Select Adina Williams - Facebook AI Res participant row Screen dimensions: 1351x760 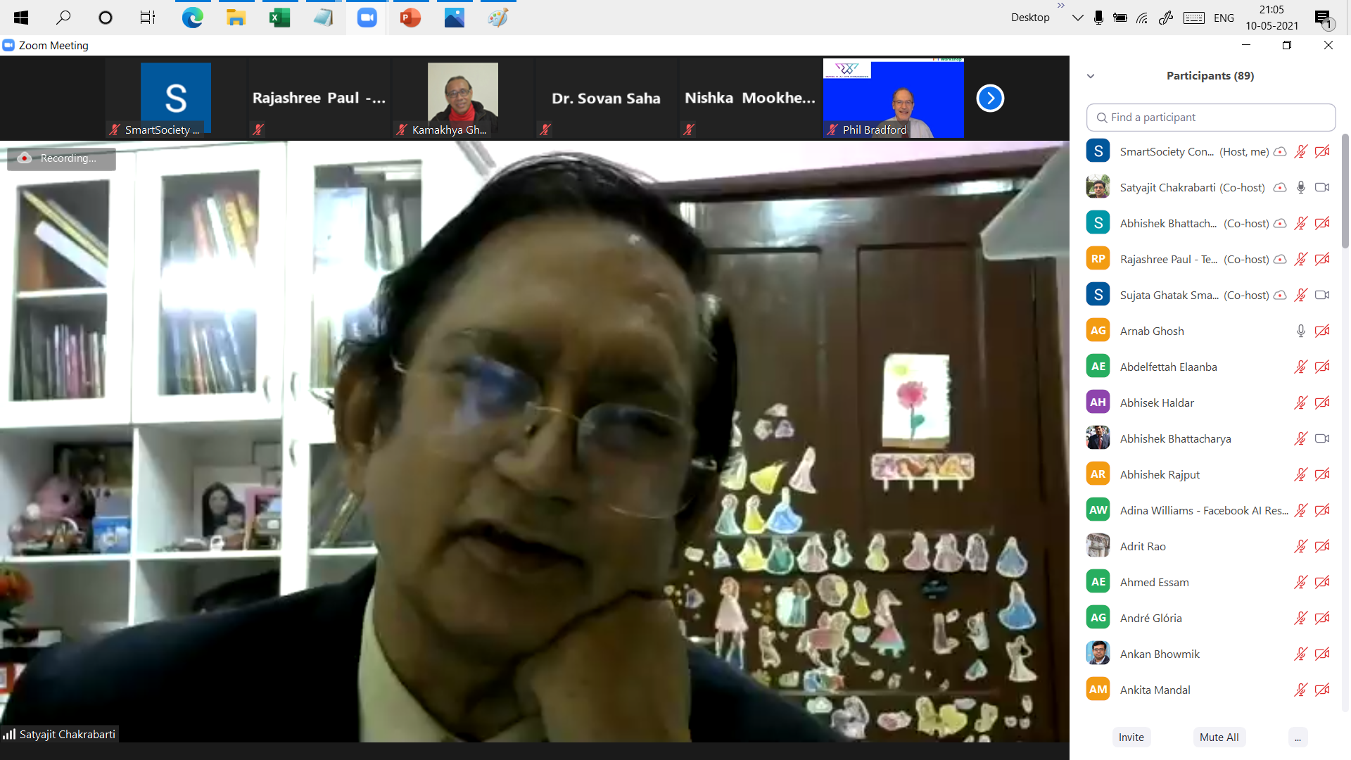pyautogui.click(x=1211, y=510)
